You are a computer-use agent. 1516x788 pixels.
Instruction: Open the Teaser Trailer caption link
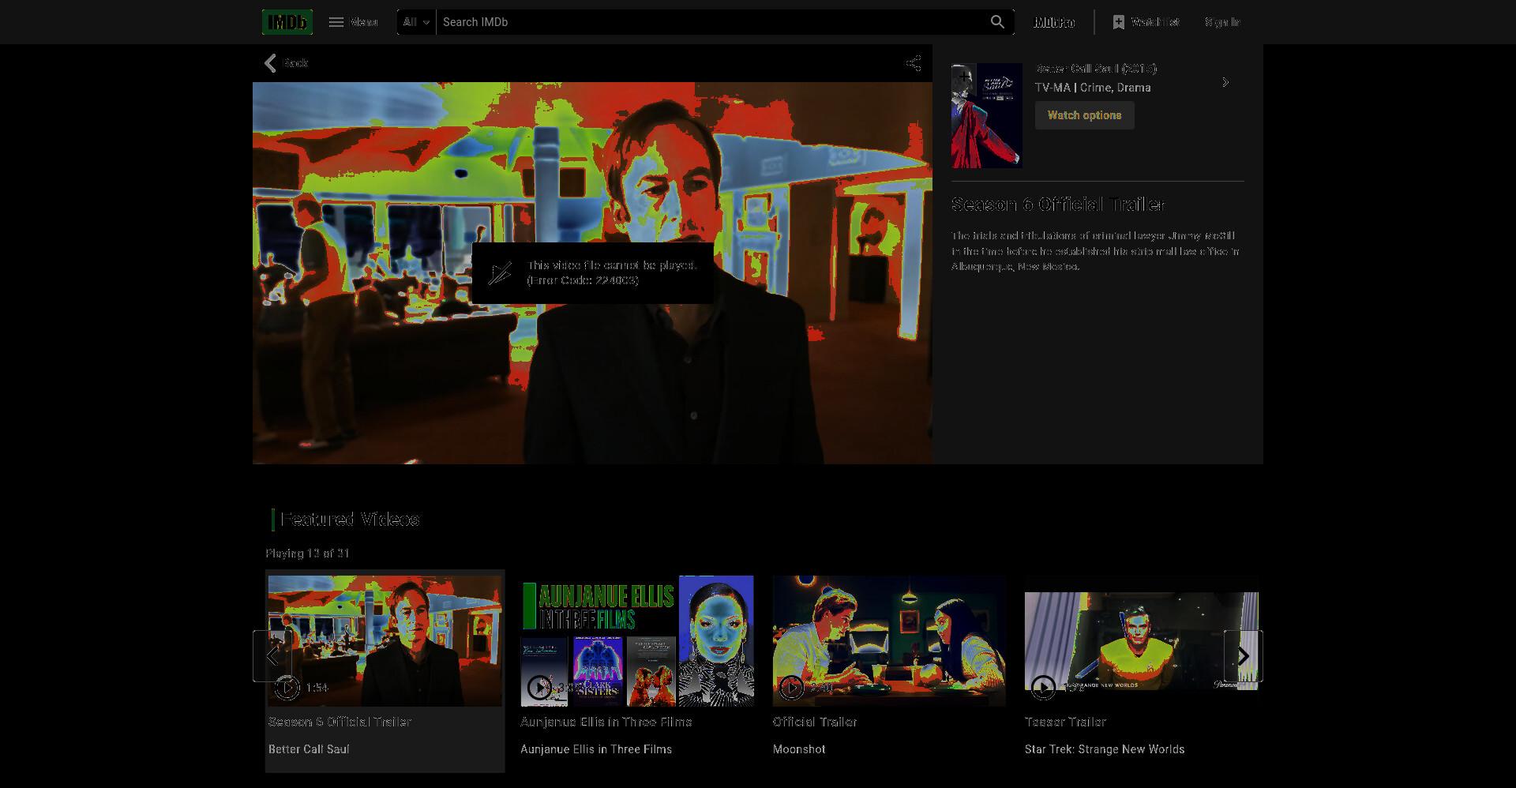click(x=1065, y=722)
